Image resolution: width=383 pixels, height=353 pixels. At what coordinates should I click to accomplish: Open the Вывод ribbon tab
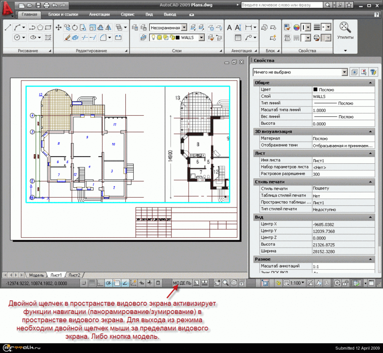[170, 15]
